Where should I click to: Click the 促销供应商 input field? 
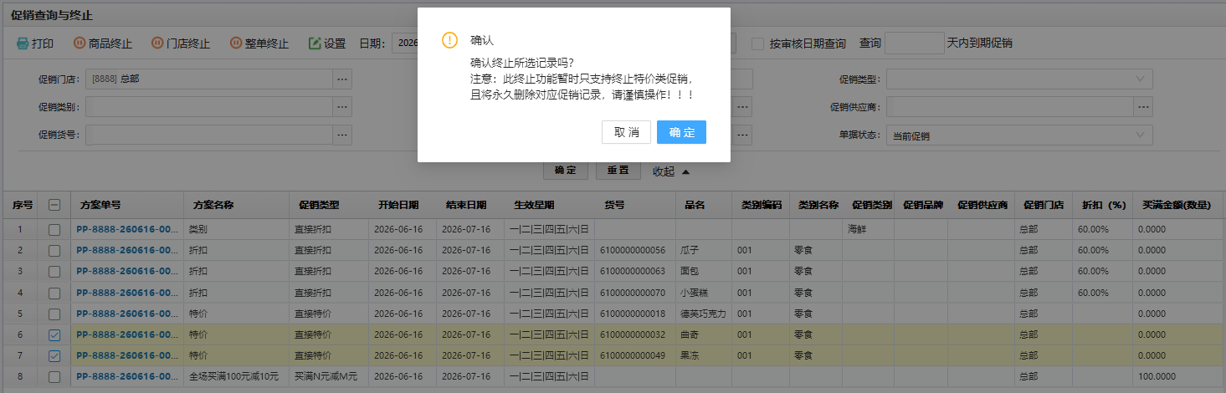(1010, 107)
